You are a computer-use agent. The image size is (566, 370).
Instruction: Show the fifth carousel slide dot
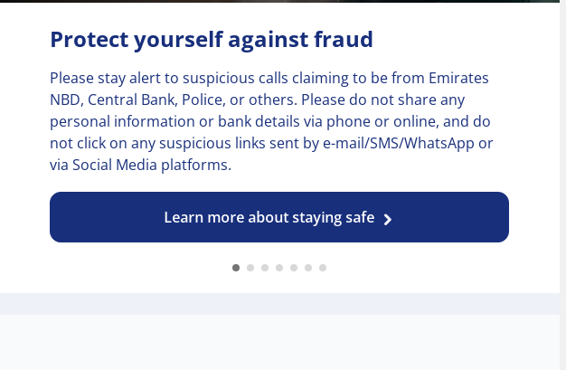294,268
